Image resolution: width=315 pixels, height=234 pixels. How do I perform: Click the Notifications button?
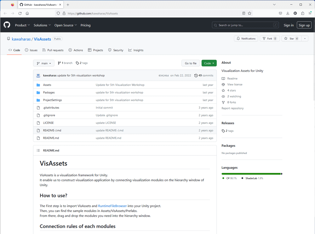click(x=246, y=38)
